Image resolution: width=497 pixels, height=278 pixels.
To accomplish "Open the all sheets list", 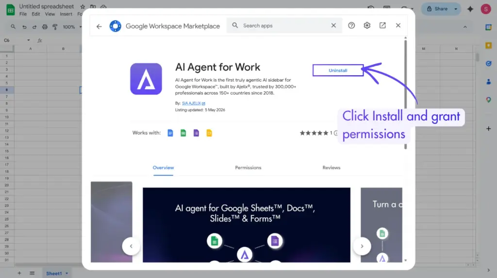I will [x=32, y=273].
